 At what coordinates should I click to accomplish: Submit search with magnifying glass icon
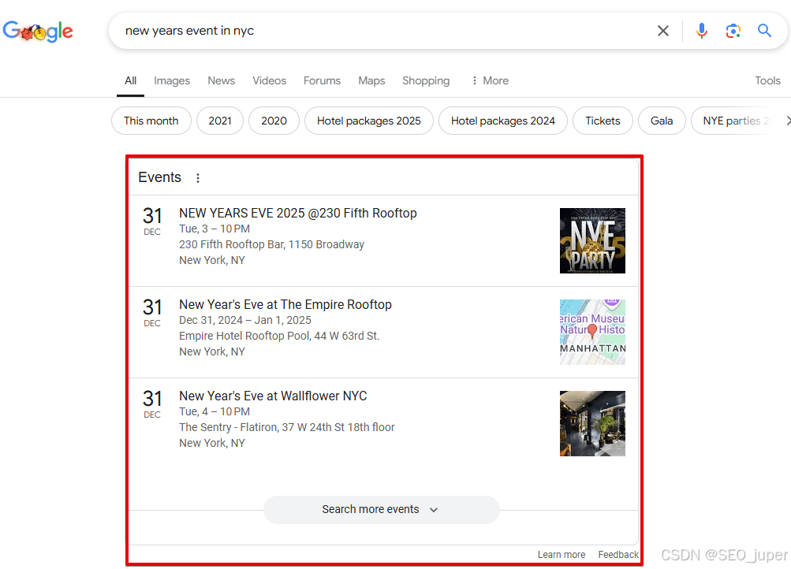click(764, 31)
